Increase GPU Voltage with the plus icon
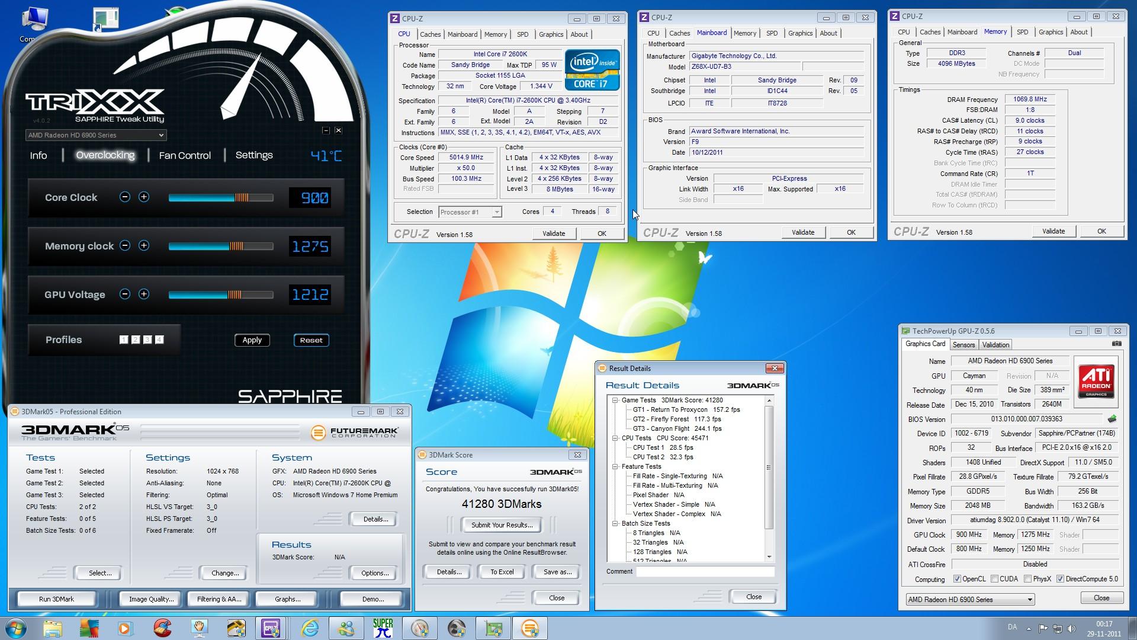1137x640 pixels. point(144,295)
